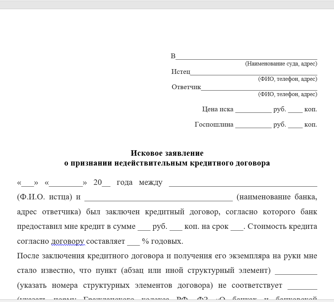The image size is (334, 302).
Task: Click the '(Ф.И.О. истца)' text
Action: [x=45, y=197]
